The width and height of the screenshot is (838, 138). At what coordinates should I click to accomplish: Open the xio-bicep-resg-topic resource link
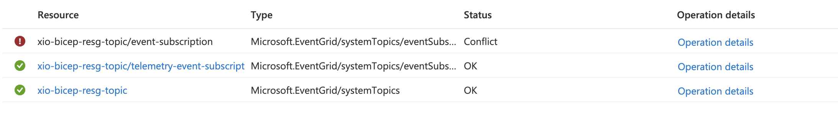coord(82,90)
